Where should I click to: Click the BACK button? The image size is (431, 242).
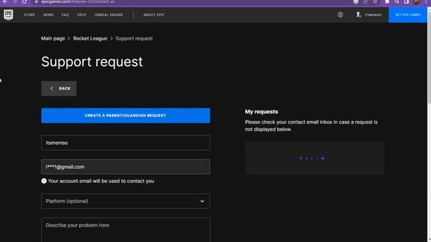(59, 88)
